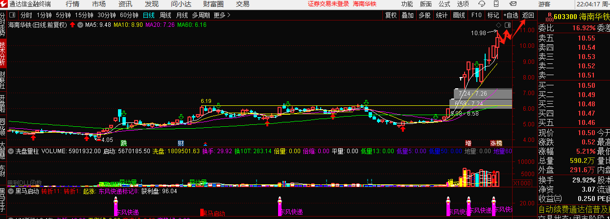Expand main chart indicator dropdown near MA5
Image resolution: width=610 pixels, height=219 pixels.
(81, 24)
